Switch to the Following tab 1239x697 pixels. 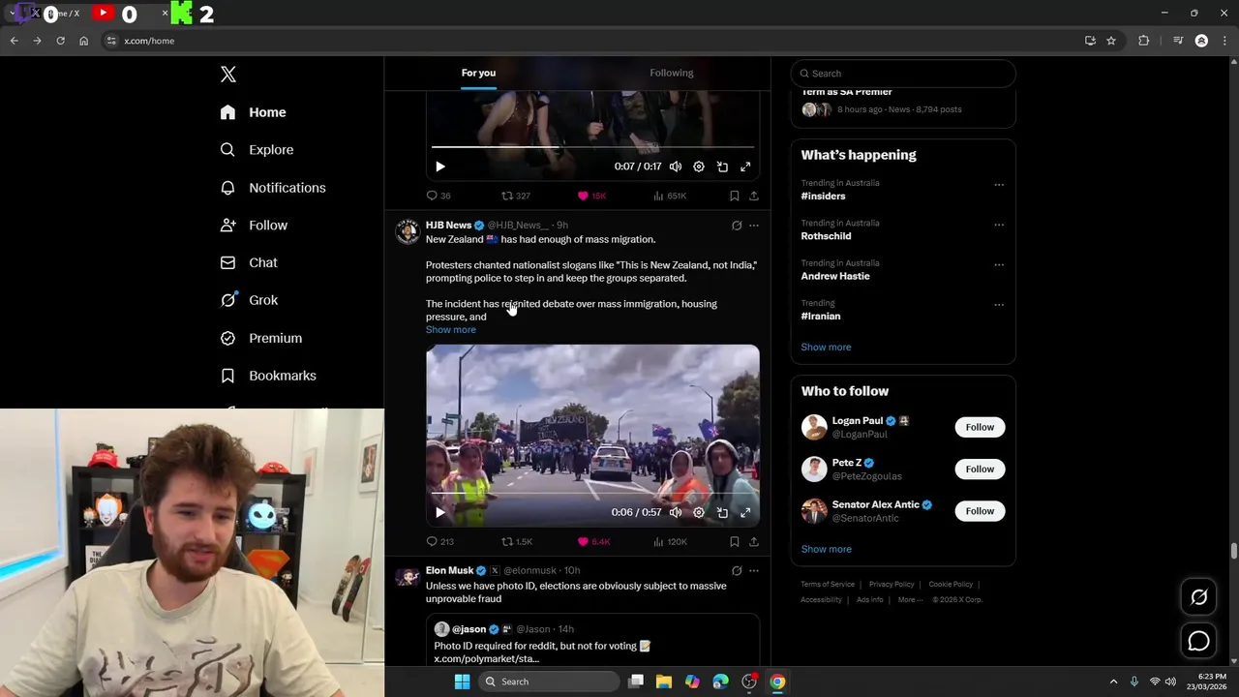(672, 73)
